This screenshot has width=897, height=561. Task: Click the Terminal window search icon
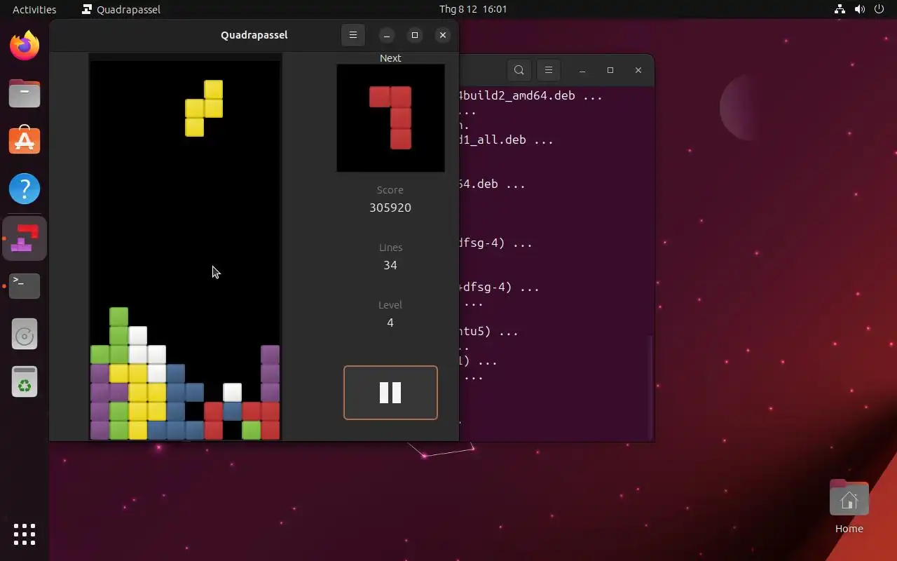coord(519,70)
